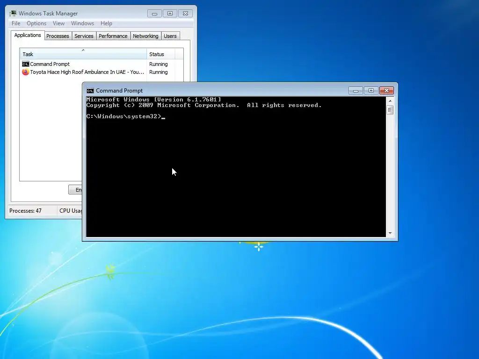This screenshot has width=479, height=359.
Task: Open the View menu in Task Manager
Action: point(58,23)
